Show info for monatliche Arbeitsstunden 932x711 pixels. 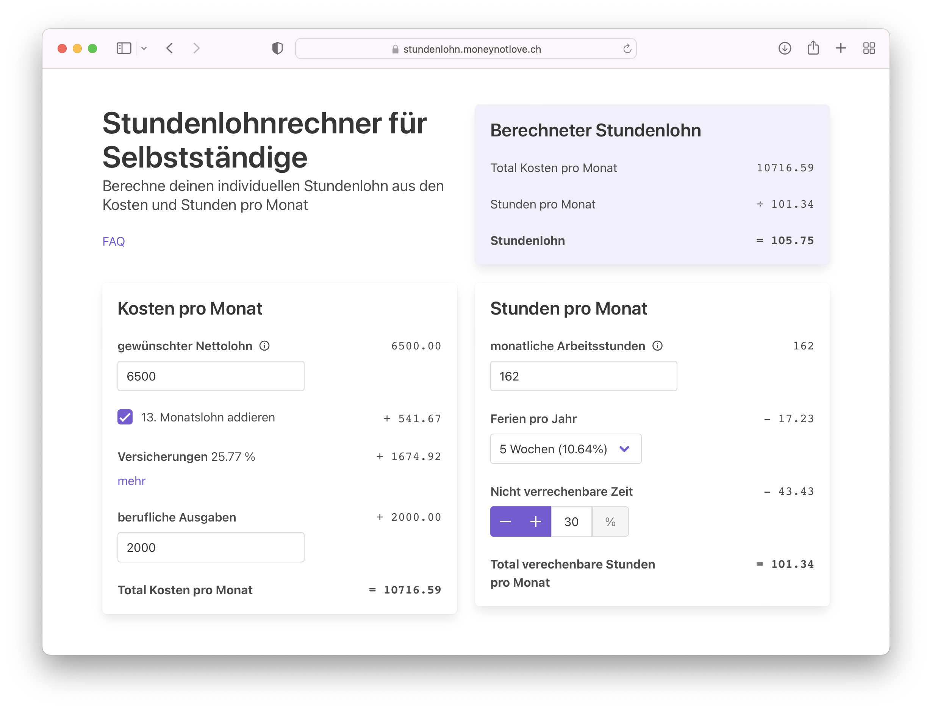[x=657, y=346]
